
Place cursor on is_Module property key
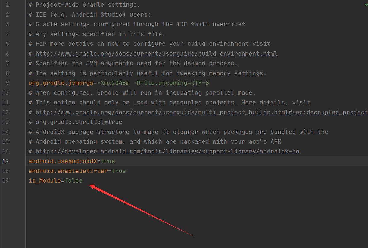pyautogui.click(x=45, y=181)
